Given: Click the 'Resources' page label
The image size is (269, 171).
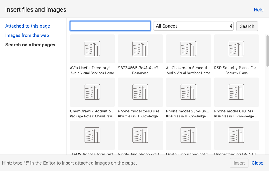Looking at the screenshot, I should pos(140,73).
